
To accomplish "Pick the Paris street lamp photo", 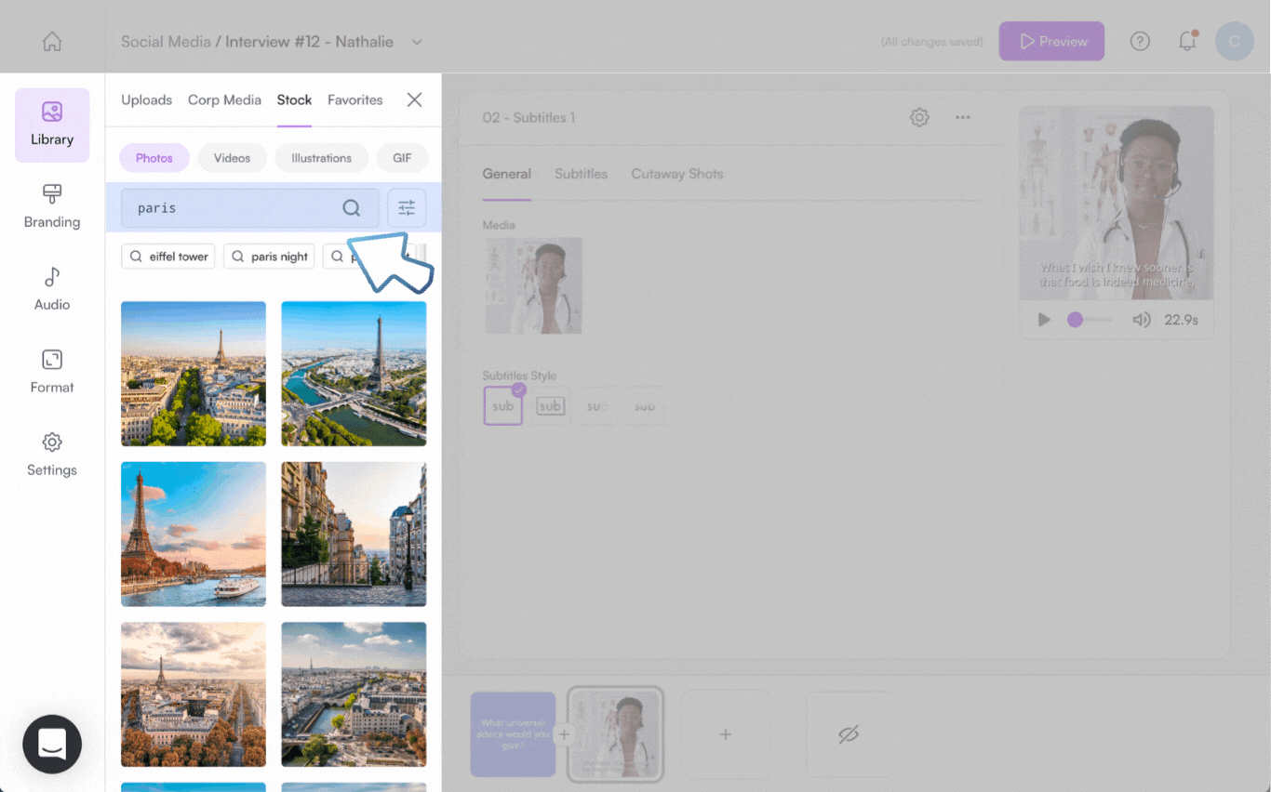I will pos(354,535).
